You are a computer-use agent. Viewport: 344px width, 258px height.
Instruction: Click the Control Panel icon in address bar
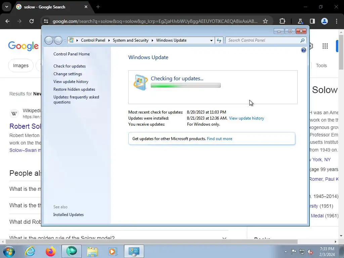tap(71, 40)
